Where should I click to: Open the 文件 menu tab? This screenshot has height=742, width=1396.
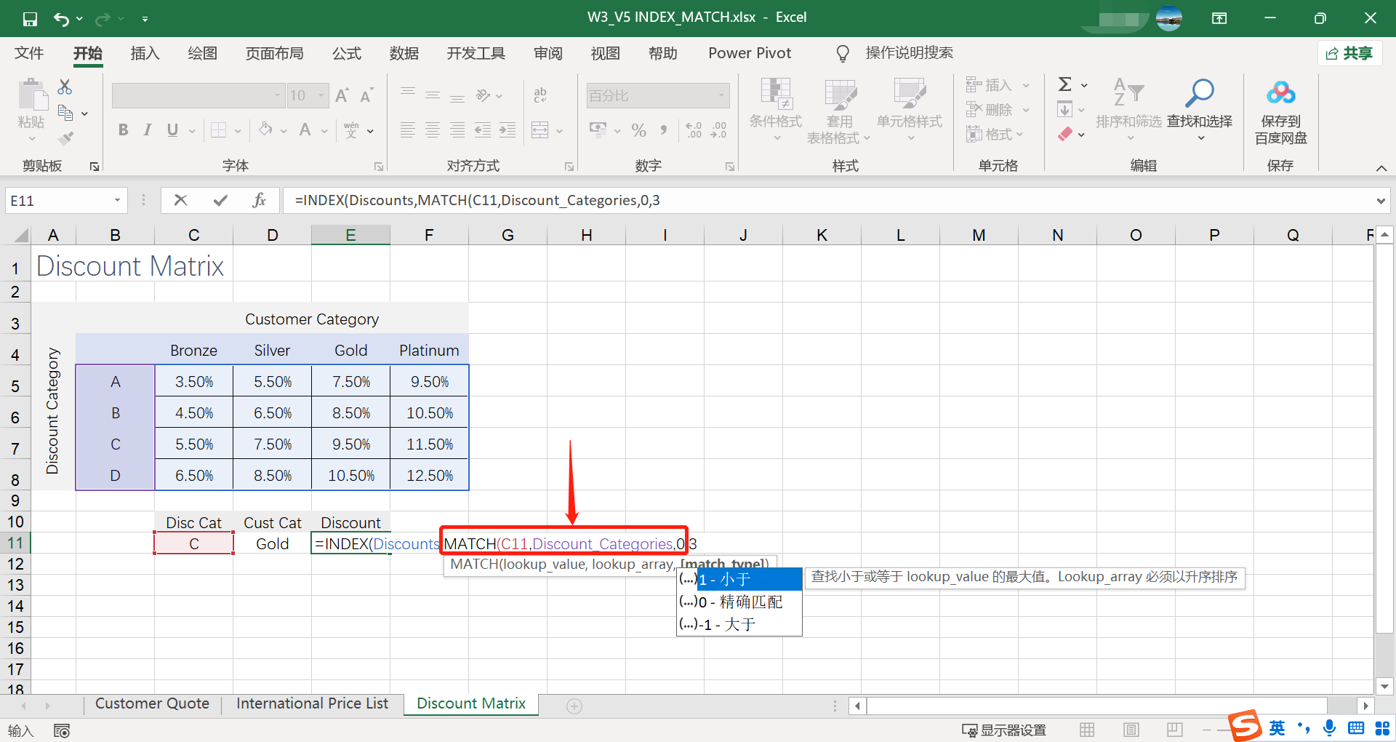tap(29, 53)
